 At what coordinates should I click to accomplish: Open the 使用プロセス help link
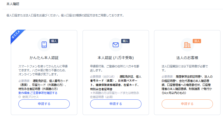pyautogui.click(x=31, y=97)
